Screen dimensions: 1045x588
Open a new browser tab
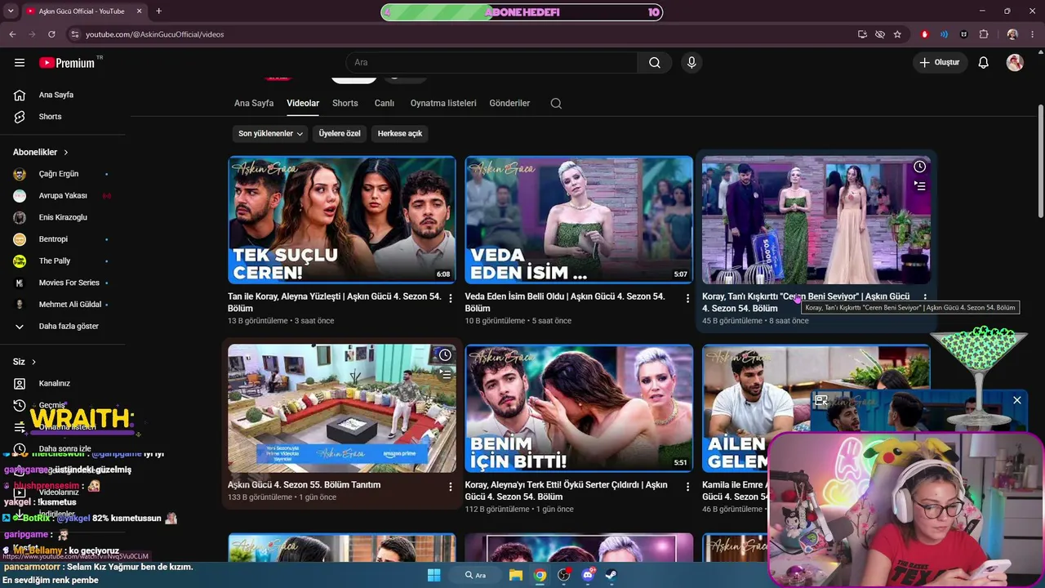[x=158, y=11]
